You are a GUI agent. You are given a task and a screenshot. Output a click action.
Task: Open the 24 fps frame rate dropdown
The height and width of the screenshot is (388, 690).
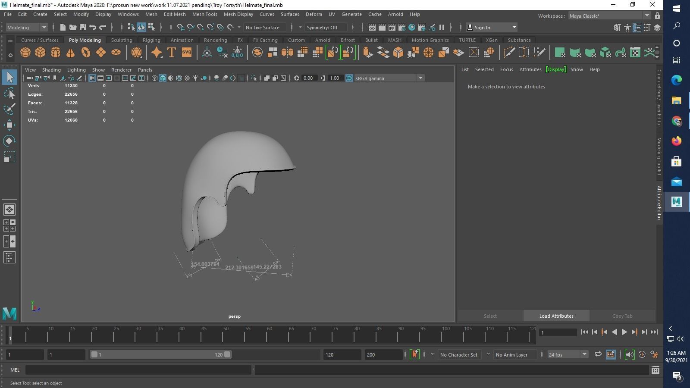click(568, 354)
